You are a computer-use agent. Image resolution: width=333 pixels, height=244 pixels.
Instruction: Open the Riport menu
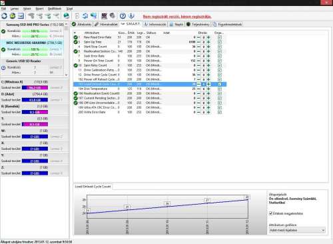[39, 9]
